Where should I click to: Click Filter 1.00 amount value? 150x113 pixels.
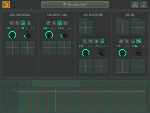tap(118, 46)
